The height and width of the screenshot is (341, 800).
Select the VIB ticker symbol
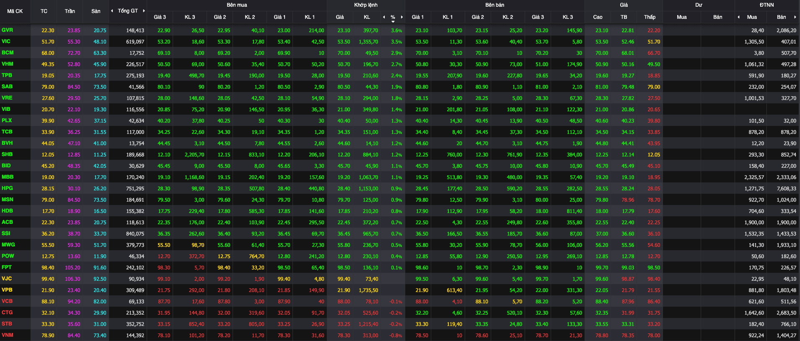(x=6, y=109)
